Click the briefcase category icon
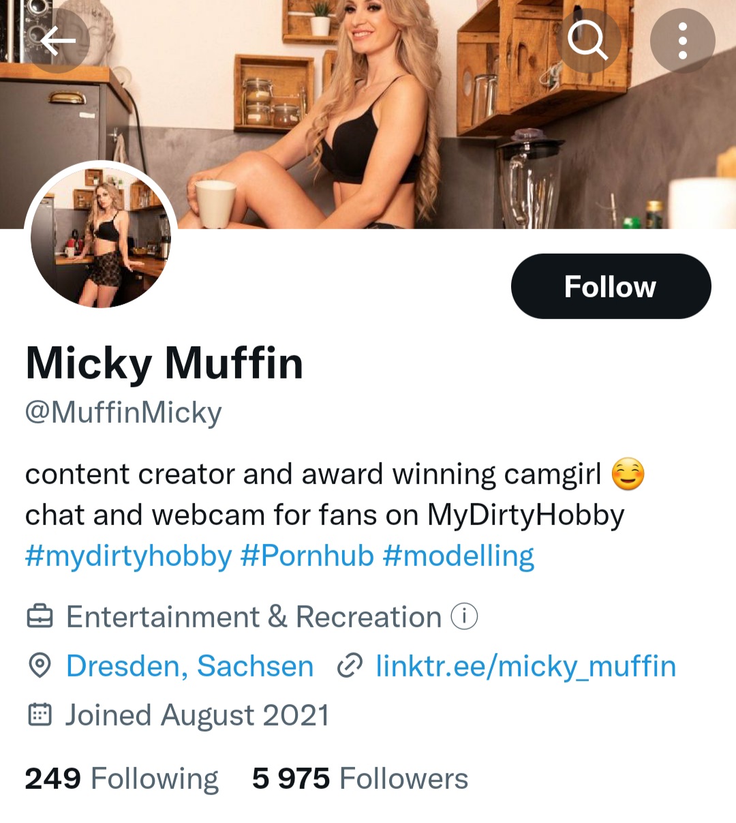736x823 pixels. [40, 616]
